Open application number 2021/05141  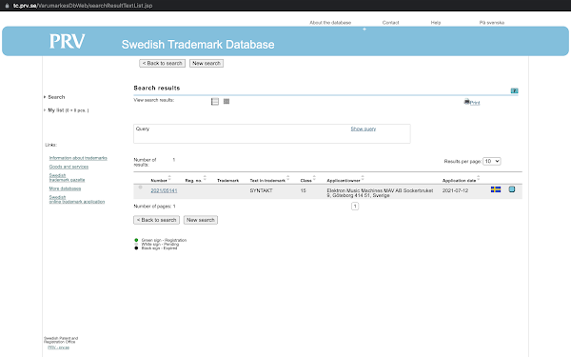164,190
